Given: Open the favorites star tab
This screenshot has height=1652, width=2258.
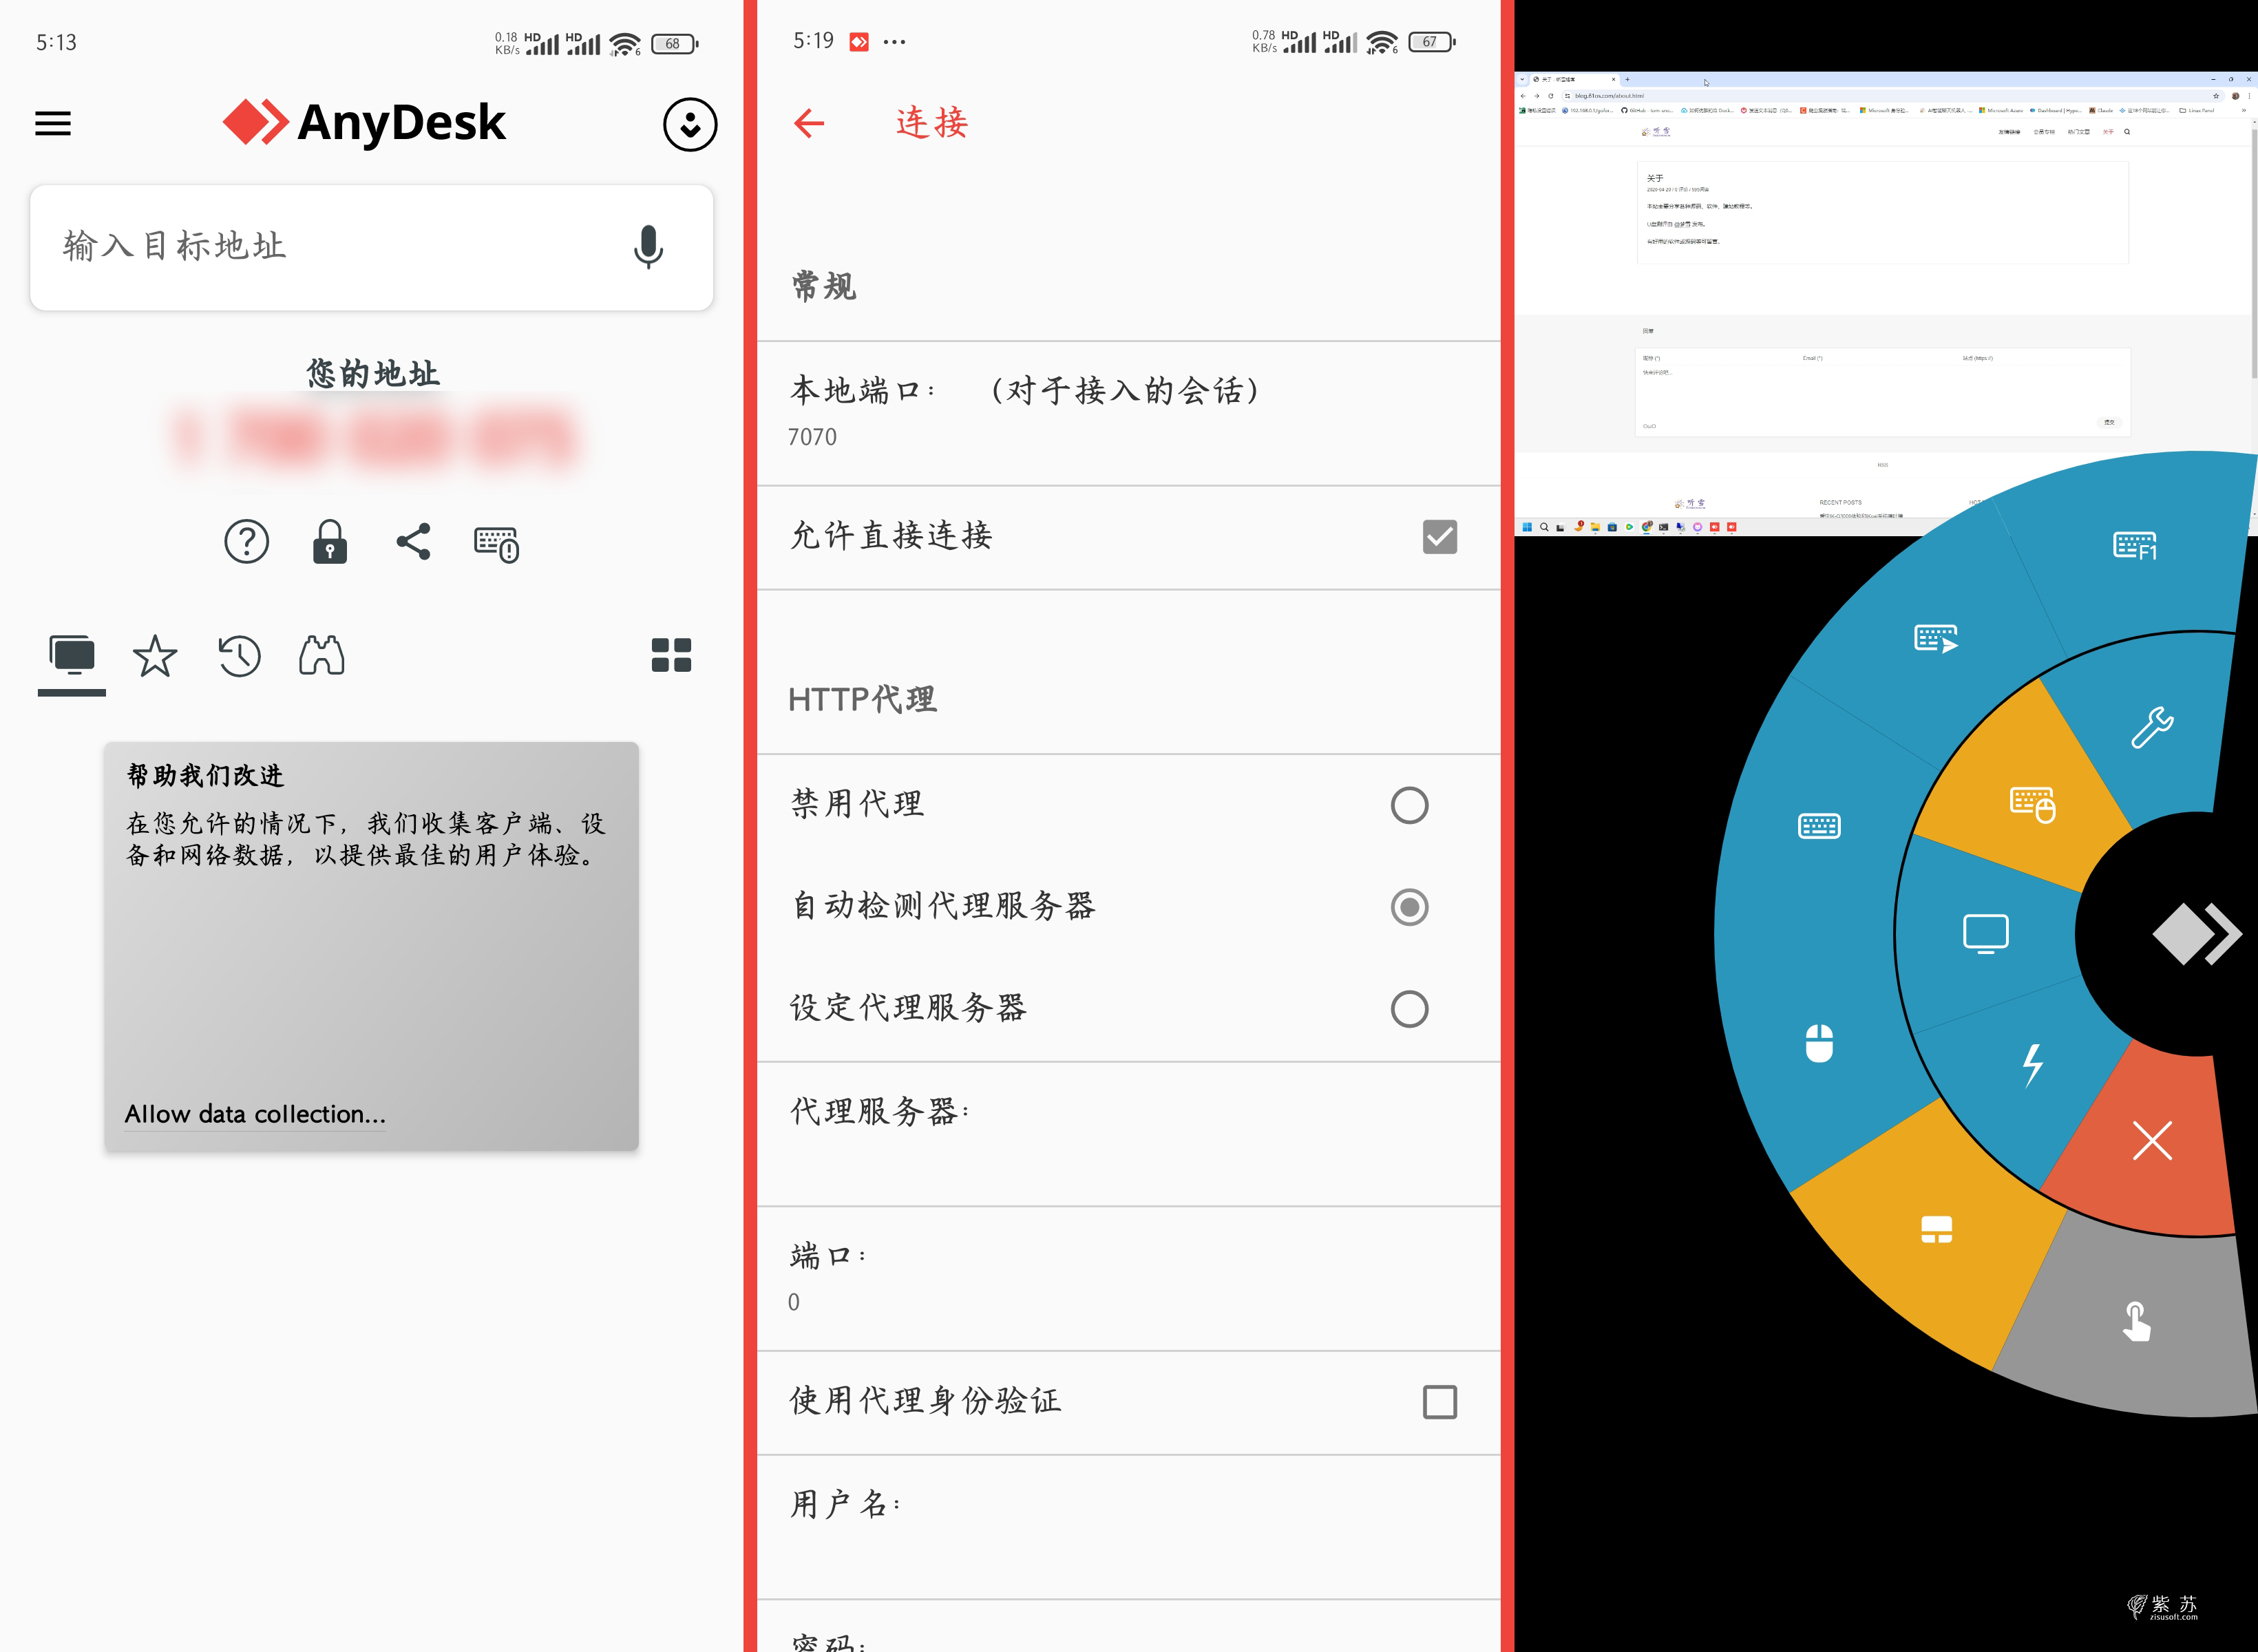Looking at the screenshot, I should pos(155,657).
